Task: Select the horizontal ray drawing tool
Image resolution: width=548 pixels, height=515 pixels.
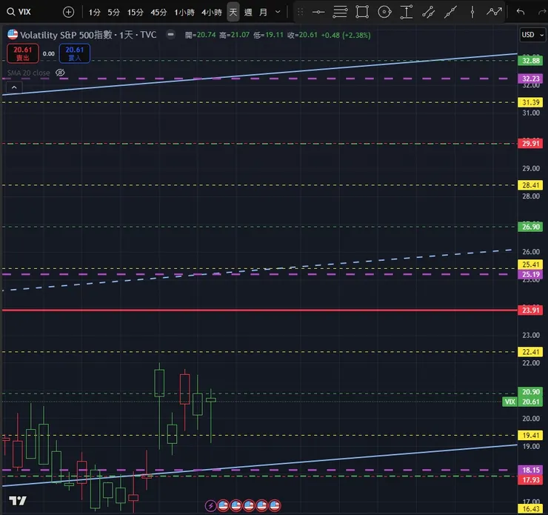Action: coord(318,13)
